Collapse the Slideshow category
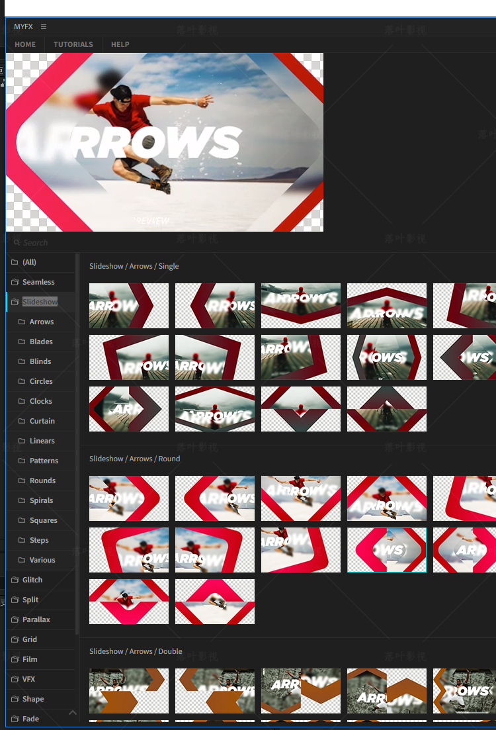 [x=41, y=302]
